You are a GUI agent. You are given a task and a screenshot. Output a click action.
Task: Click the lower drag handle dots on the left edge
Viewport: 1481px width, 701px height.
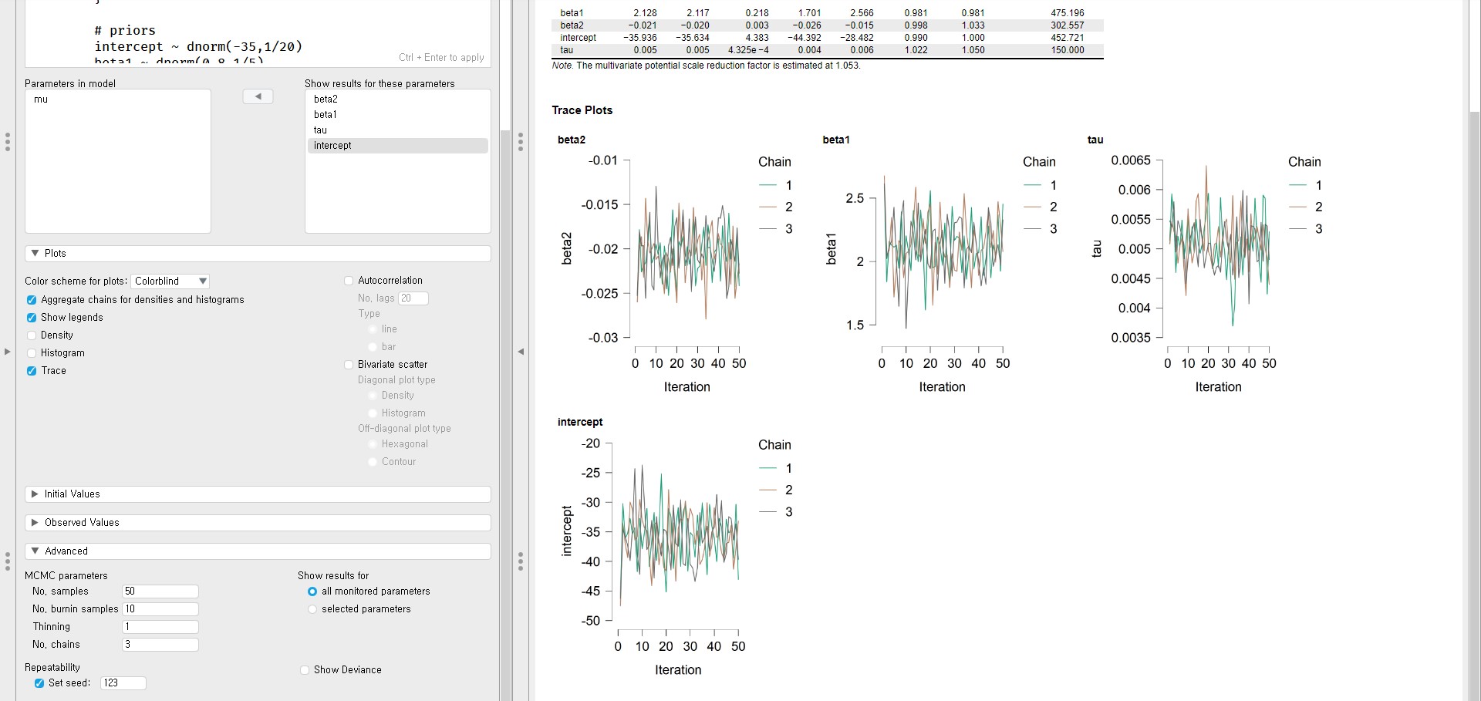(x=8, y=561)
